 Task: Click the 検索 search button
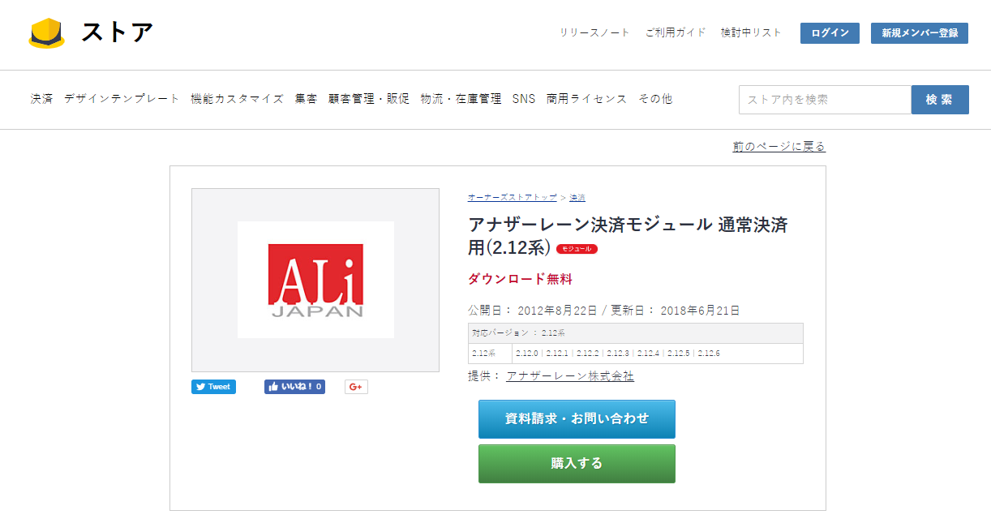(x=940, y=100)
